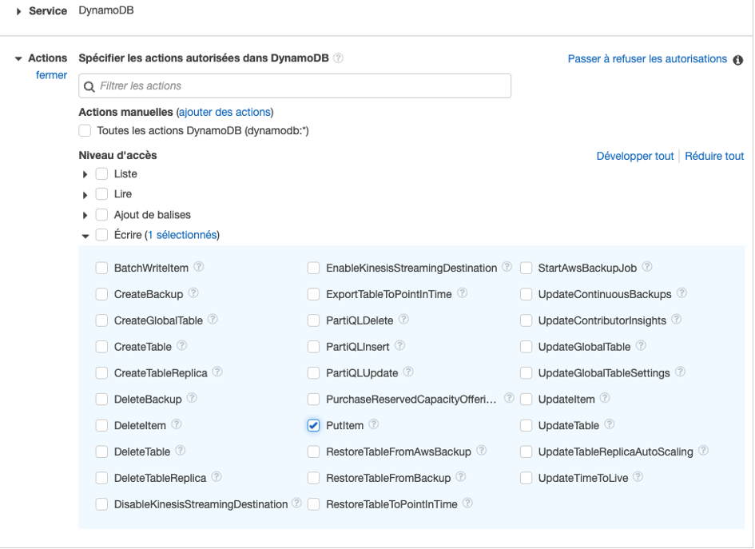
Task: Open help icon beside CreateBackup
Action: click(193, 292)
